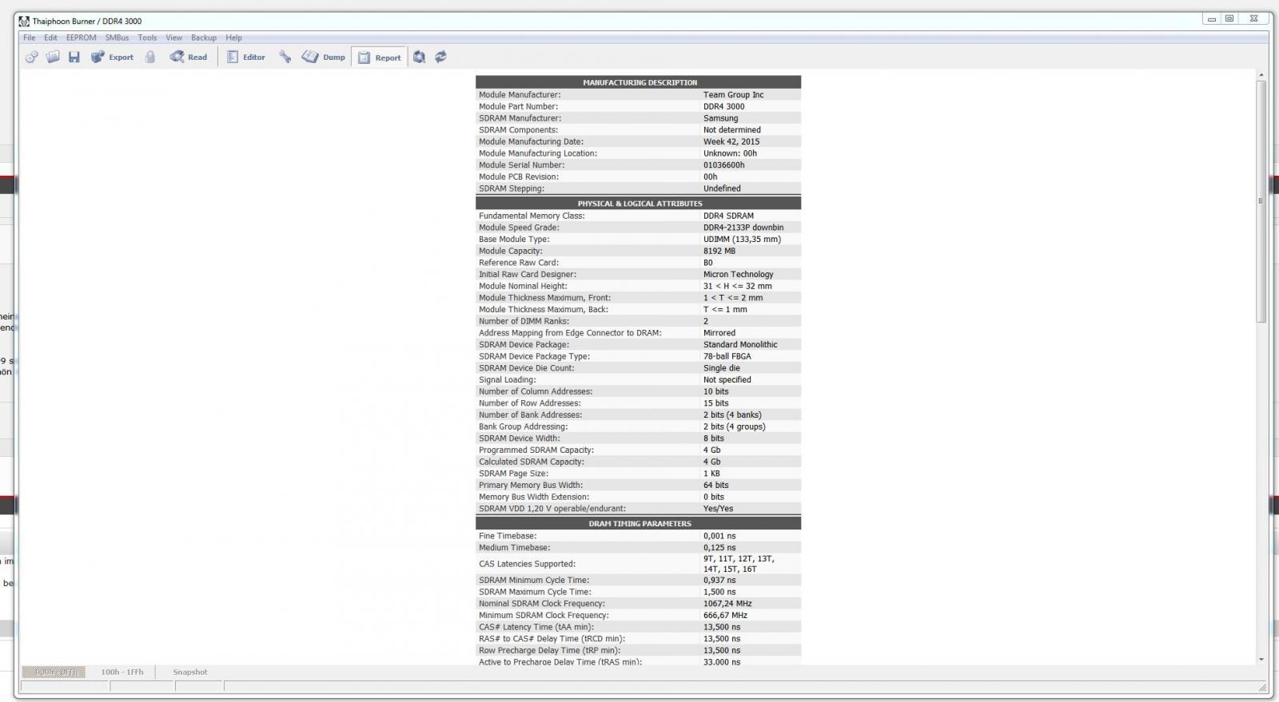This screenshot has width=1279, height=702.
Task: Click the '666,67 MHz' minimum clock value
Action: pos(725,616)
